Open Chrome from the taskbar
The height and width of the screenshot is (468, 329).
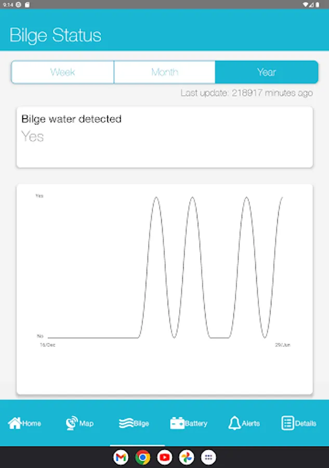142,457
